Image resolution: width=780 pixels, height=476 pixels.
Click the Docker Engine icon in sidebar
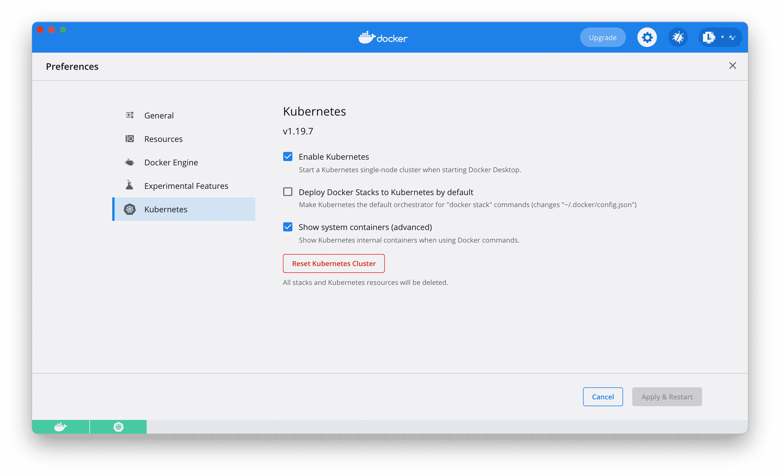pos(129,162)
